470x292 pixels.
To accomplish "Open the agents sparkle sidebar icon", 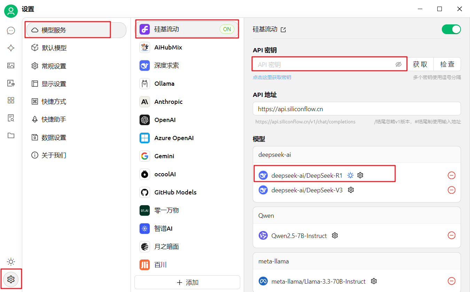I will 11,48.
